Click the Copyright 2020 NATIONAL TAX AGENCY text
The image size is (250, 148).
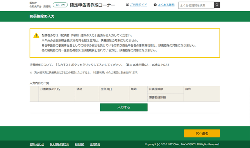pyautogui.click(x=182, y=144)
